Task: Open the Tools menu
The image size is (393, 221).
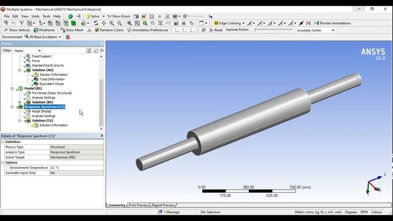Action: 47,17
